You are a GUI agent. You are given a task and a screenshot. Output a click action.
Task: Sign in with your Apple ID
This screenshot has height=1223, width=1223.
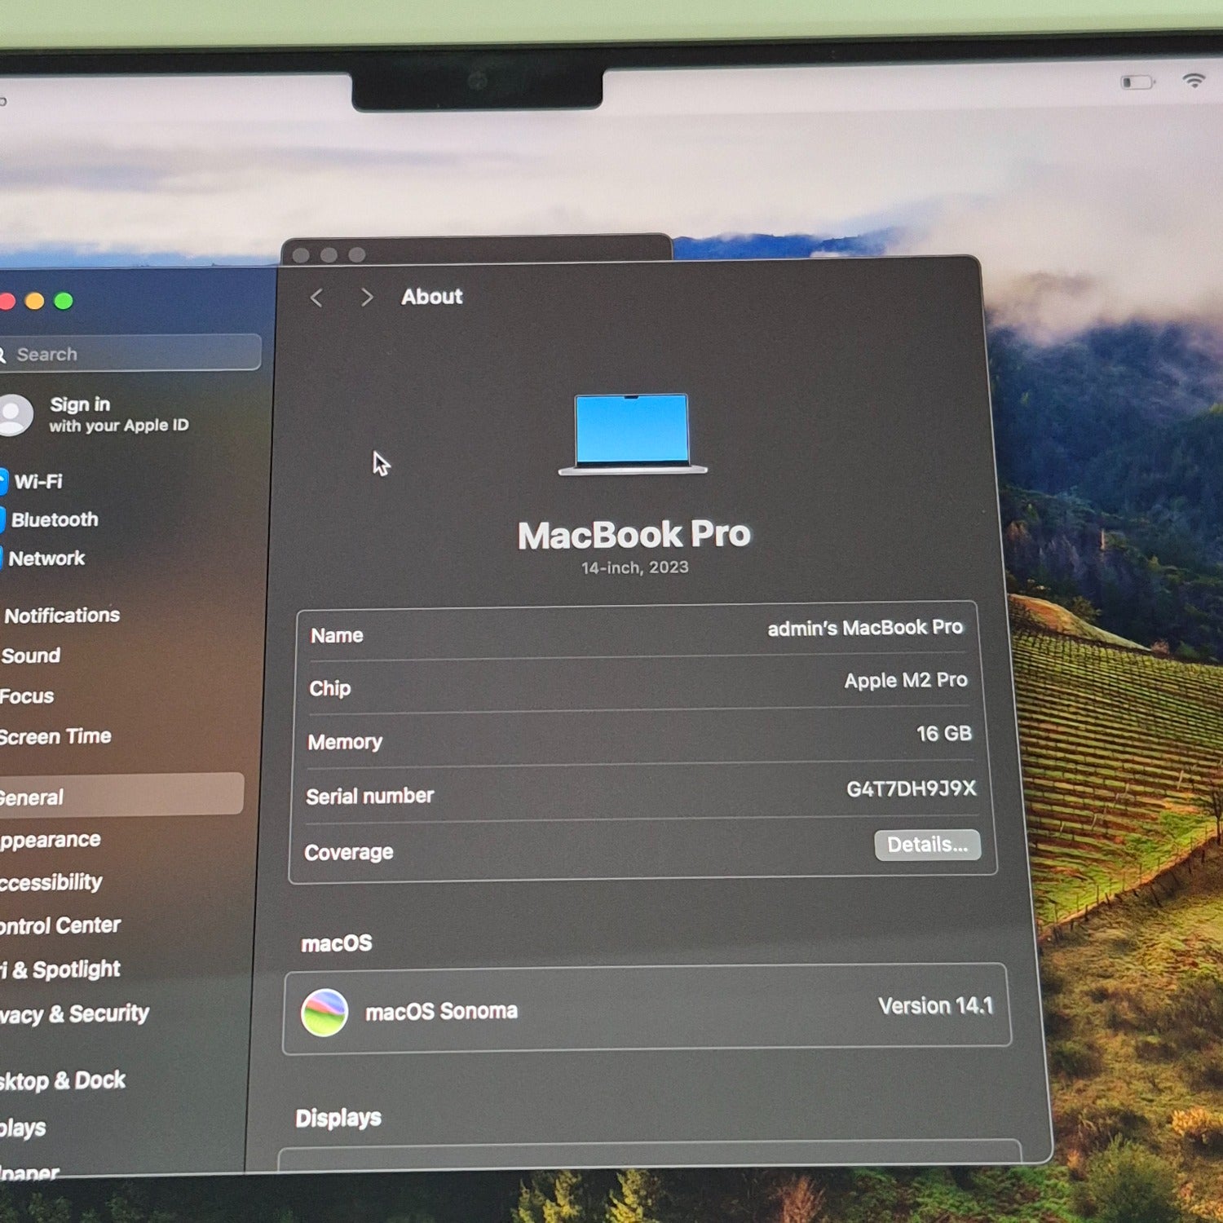[119, 414]
